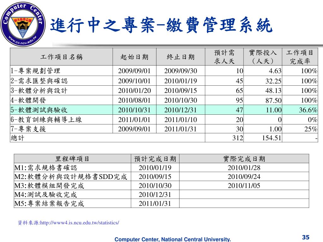Click the 里程碑項目 column header
The width and height of the screenshot is (323, 242).
[x=72, y=159]
